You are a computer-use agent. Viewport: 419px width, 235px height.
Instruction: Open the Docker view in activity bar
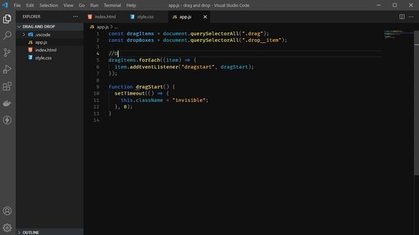(x=7, y=103)
